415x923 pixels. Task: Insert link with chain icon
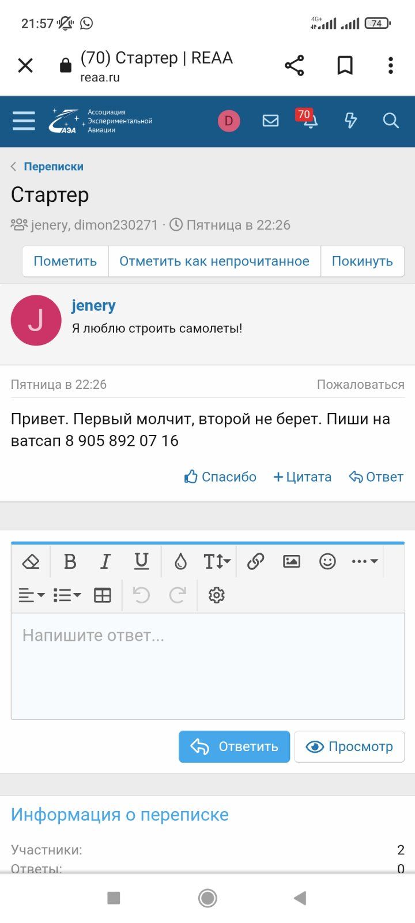coord(255,561)
